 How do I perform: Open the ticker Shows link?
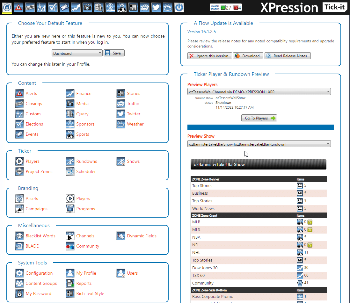coord(133,161)
